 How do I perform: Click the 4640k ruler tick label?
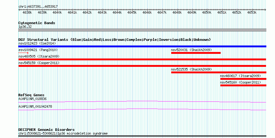[57, 13]
